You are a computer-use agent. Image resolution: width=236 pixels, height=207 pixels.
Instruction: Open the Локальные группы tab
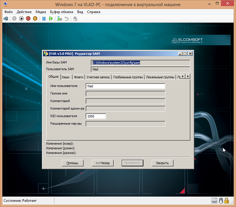160,77
